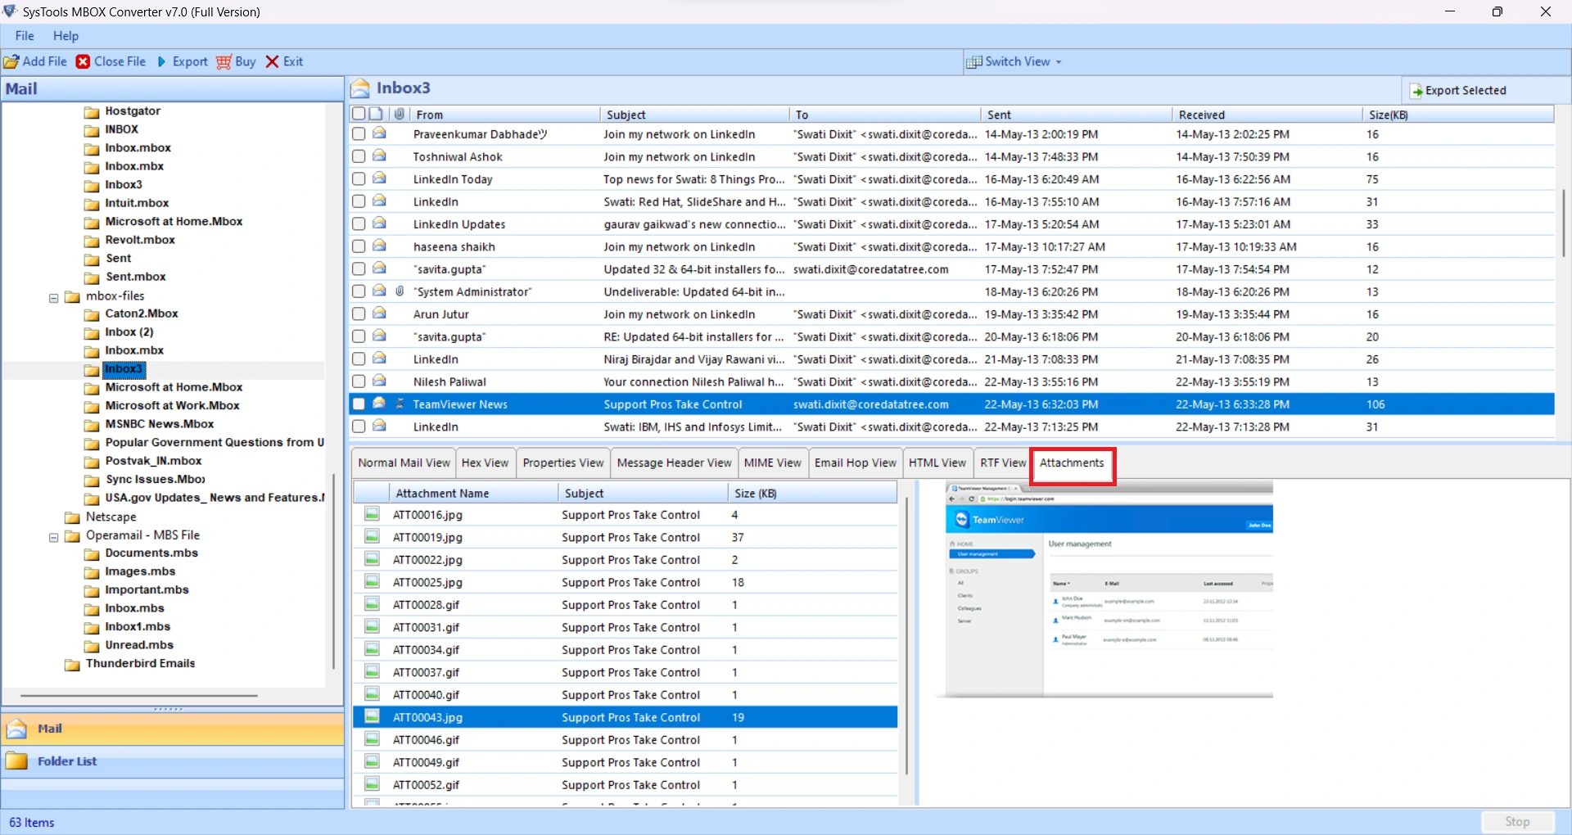The height and width of the screenshot is (835, 1572).
Task: Check the Arun Jutur email checkbox
Action: (359, 314)
